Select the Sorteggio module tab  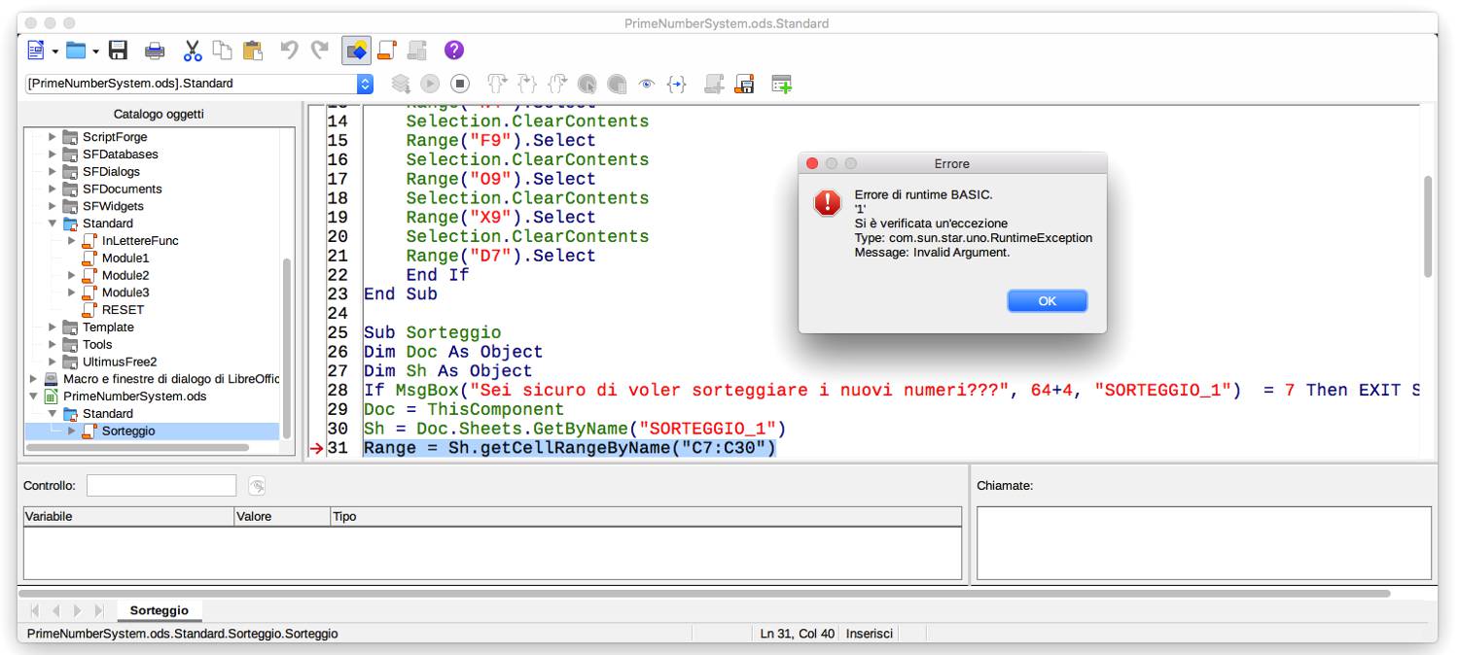pyautogui.click(x=159, y=610)
